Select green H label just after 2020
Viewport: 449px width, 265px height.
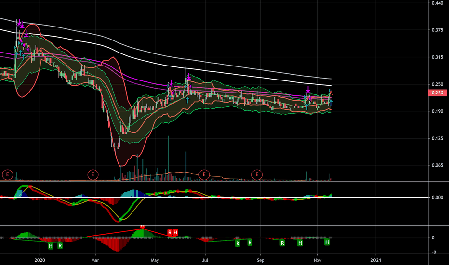coord(51,246)
